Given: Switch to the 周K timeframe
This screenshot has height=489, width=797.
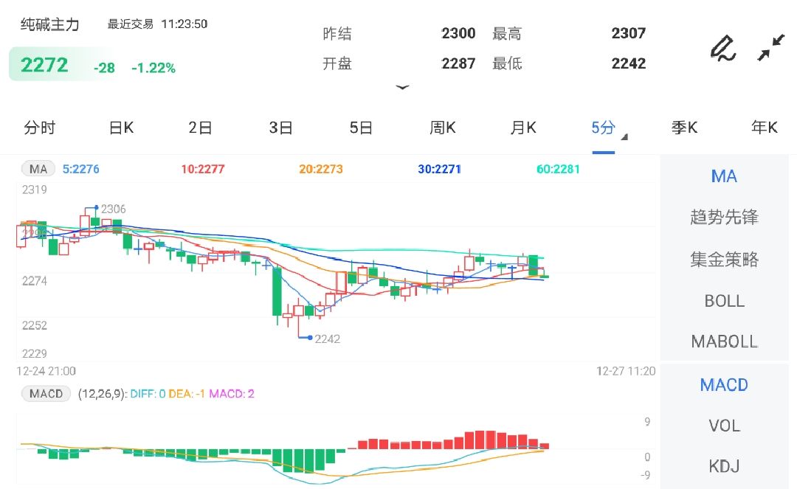Looking at the screenshot, I should pyautogui.click(x=443, y=128).
